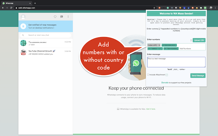Viewport: 218px width, 136px height.
Task: Click the blue extension icon in the toolbar
Action: click(184, 8)
